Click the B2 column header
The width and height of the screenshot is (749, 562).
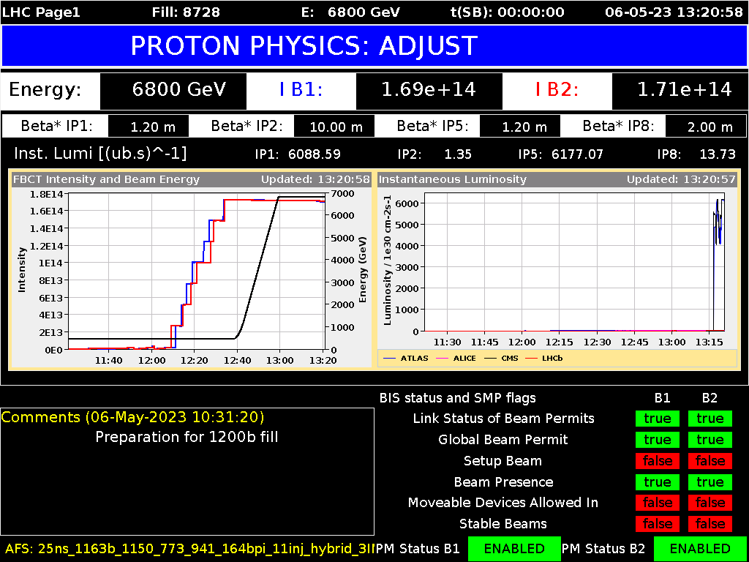point(710,398)
